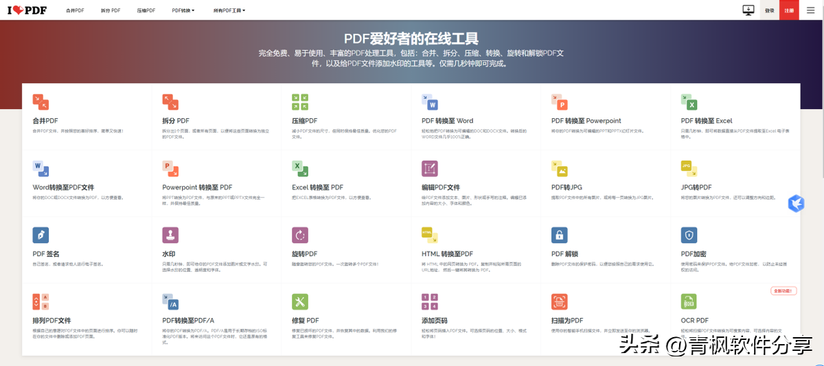This screenshot has width=824, height=366.
Task: Click the JPG转PDF icon
Action: coord(689,168)
